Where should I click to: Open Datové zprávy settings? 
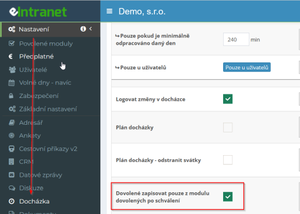41,175
